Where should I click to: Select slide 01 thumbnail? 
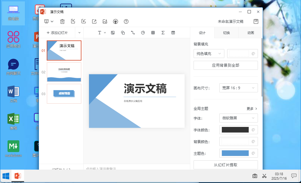coord(64,50)
